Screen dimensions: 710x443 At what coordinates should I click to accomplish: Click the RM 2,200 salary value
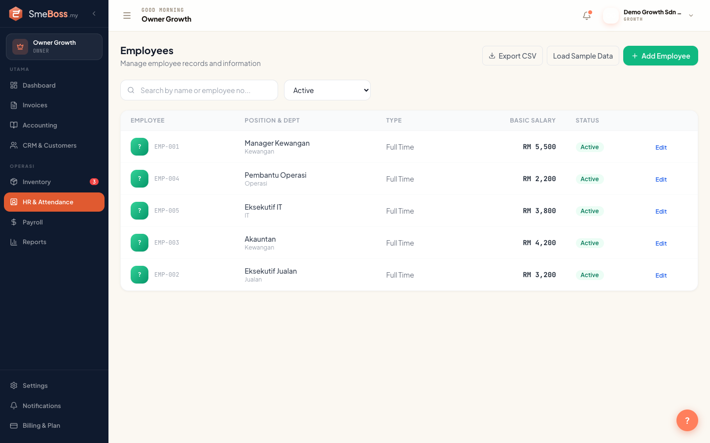tap(539, 179)
